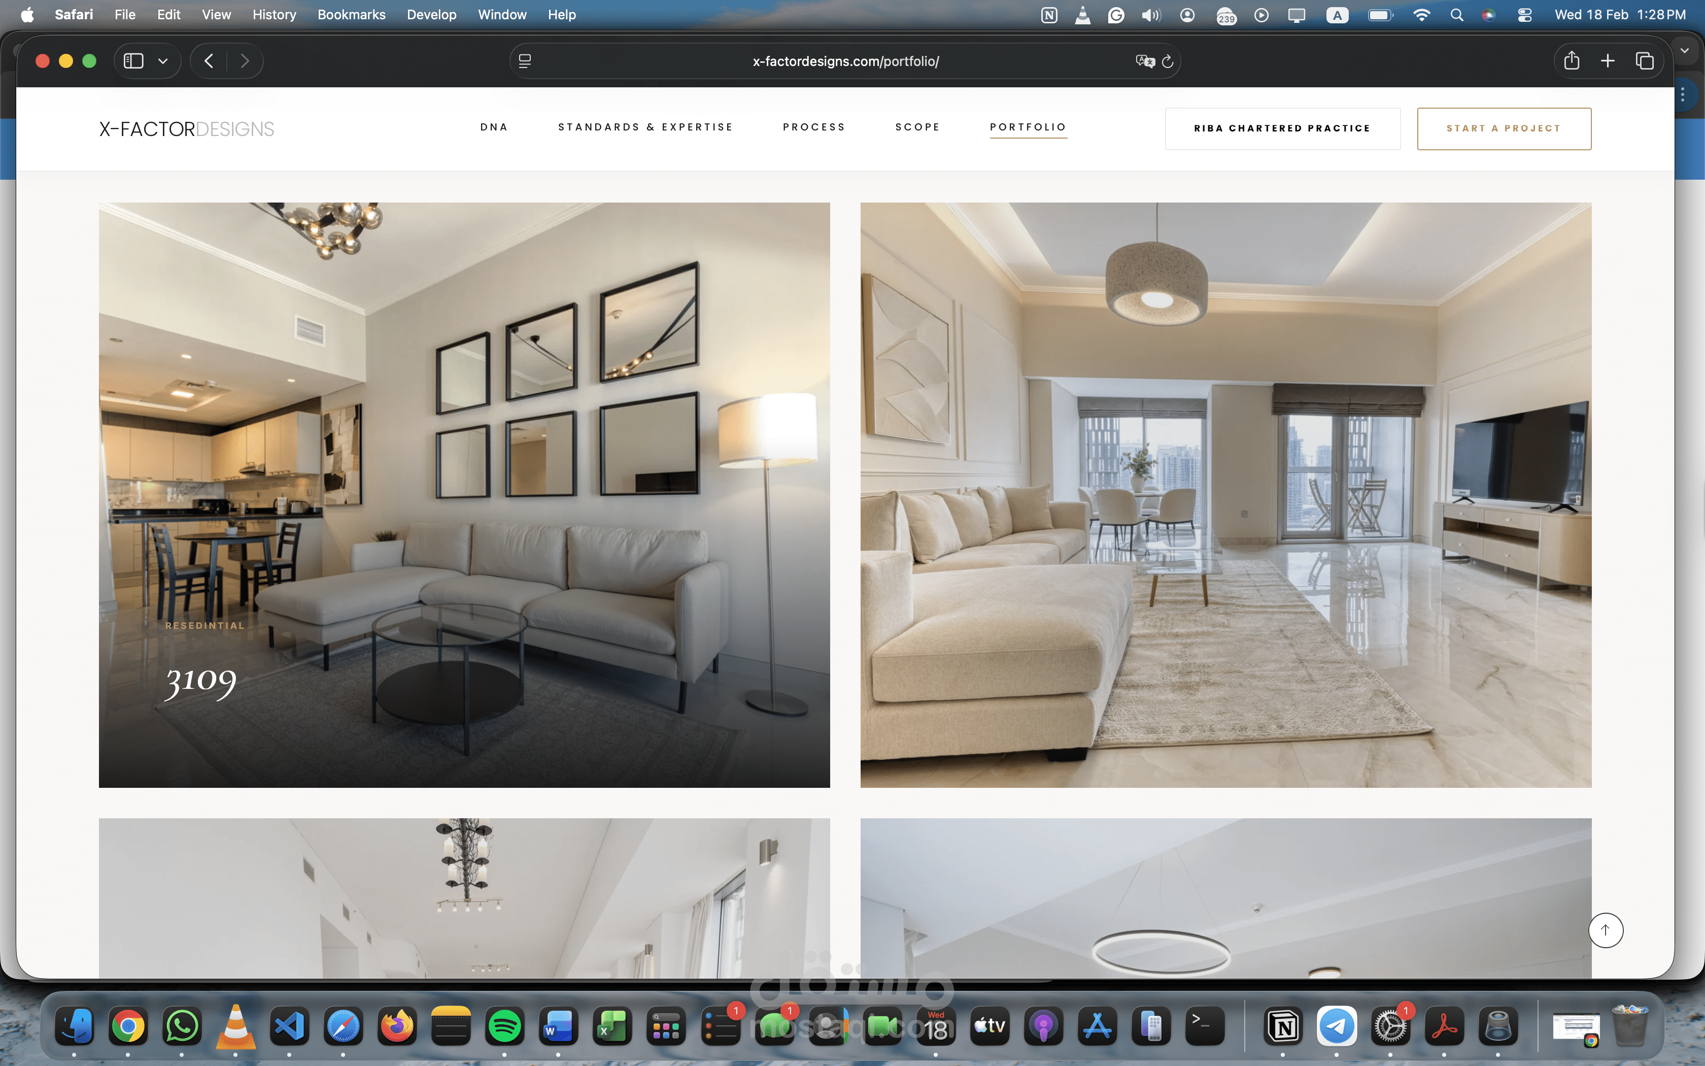Expand the sidebar tab group dropdown
This screenshot has width=1705, height=1066.
point(163,60)
